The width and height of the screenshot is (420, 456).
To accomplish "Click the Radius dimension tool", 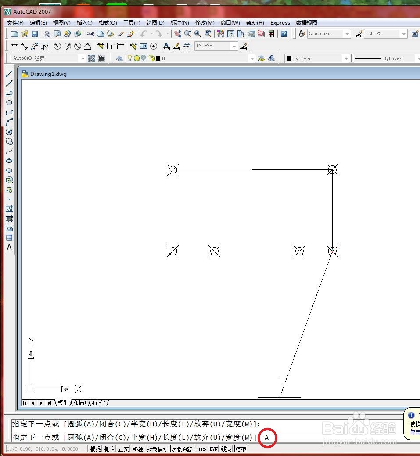I will click(x=57, y=46).
